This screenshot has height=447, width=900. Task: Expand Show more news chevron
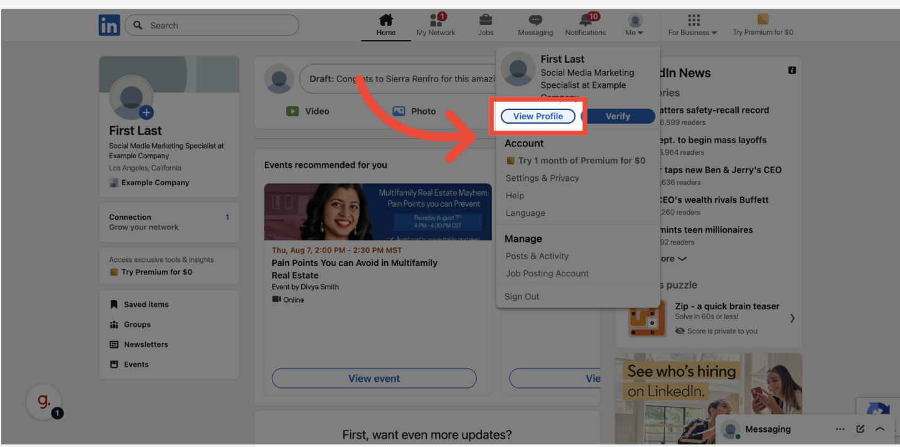point(682,259)
